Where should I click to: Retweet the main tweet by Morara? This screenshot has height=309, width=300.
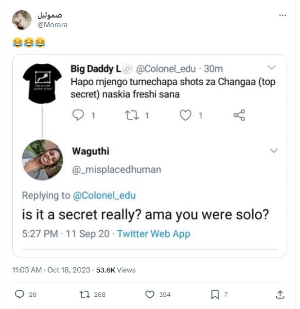pyautogui.click(x=84, y=294)
